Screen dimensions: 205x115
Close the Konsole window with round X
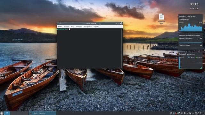121,23
